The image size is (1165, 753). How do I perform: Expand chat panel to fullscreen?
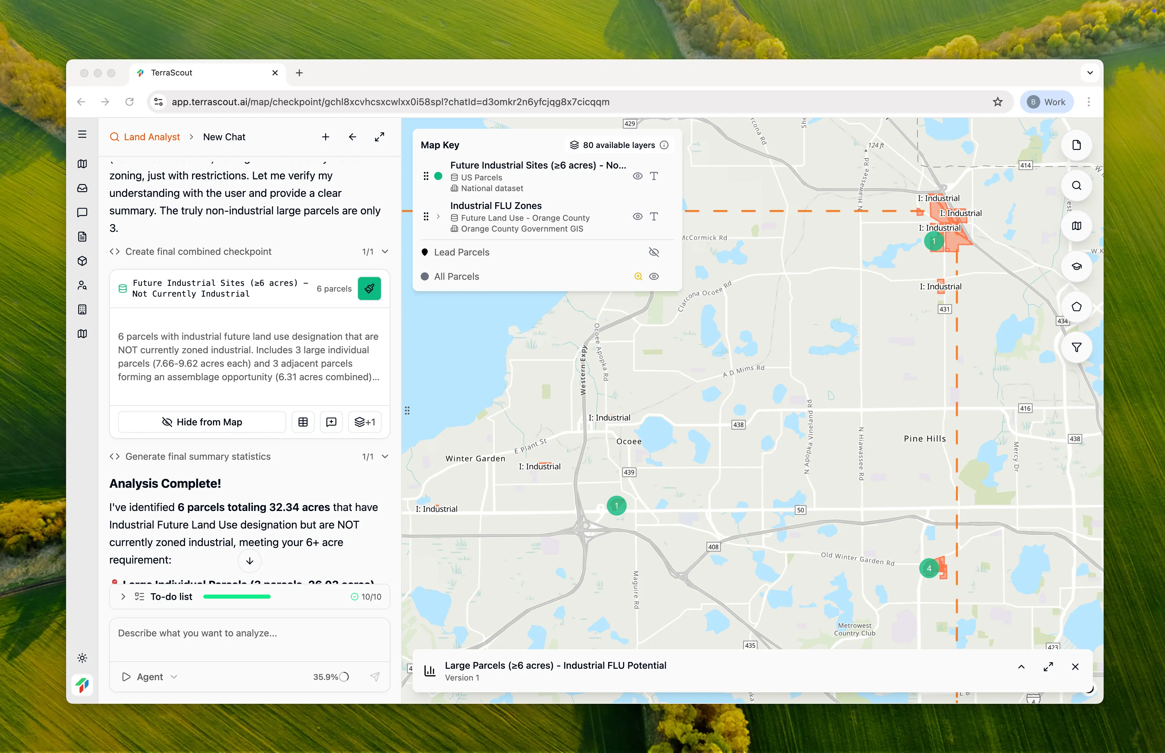[379, 137]
